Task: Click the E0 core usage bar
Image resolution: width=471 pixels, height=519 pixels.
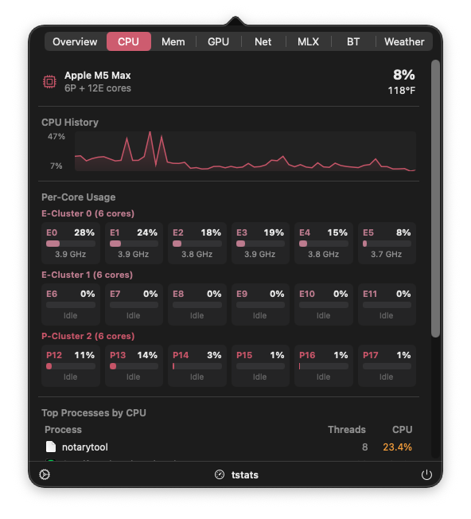Action: click(x=71, y=244)
